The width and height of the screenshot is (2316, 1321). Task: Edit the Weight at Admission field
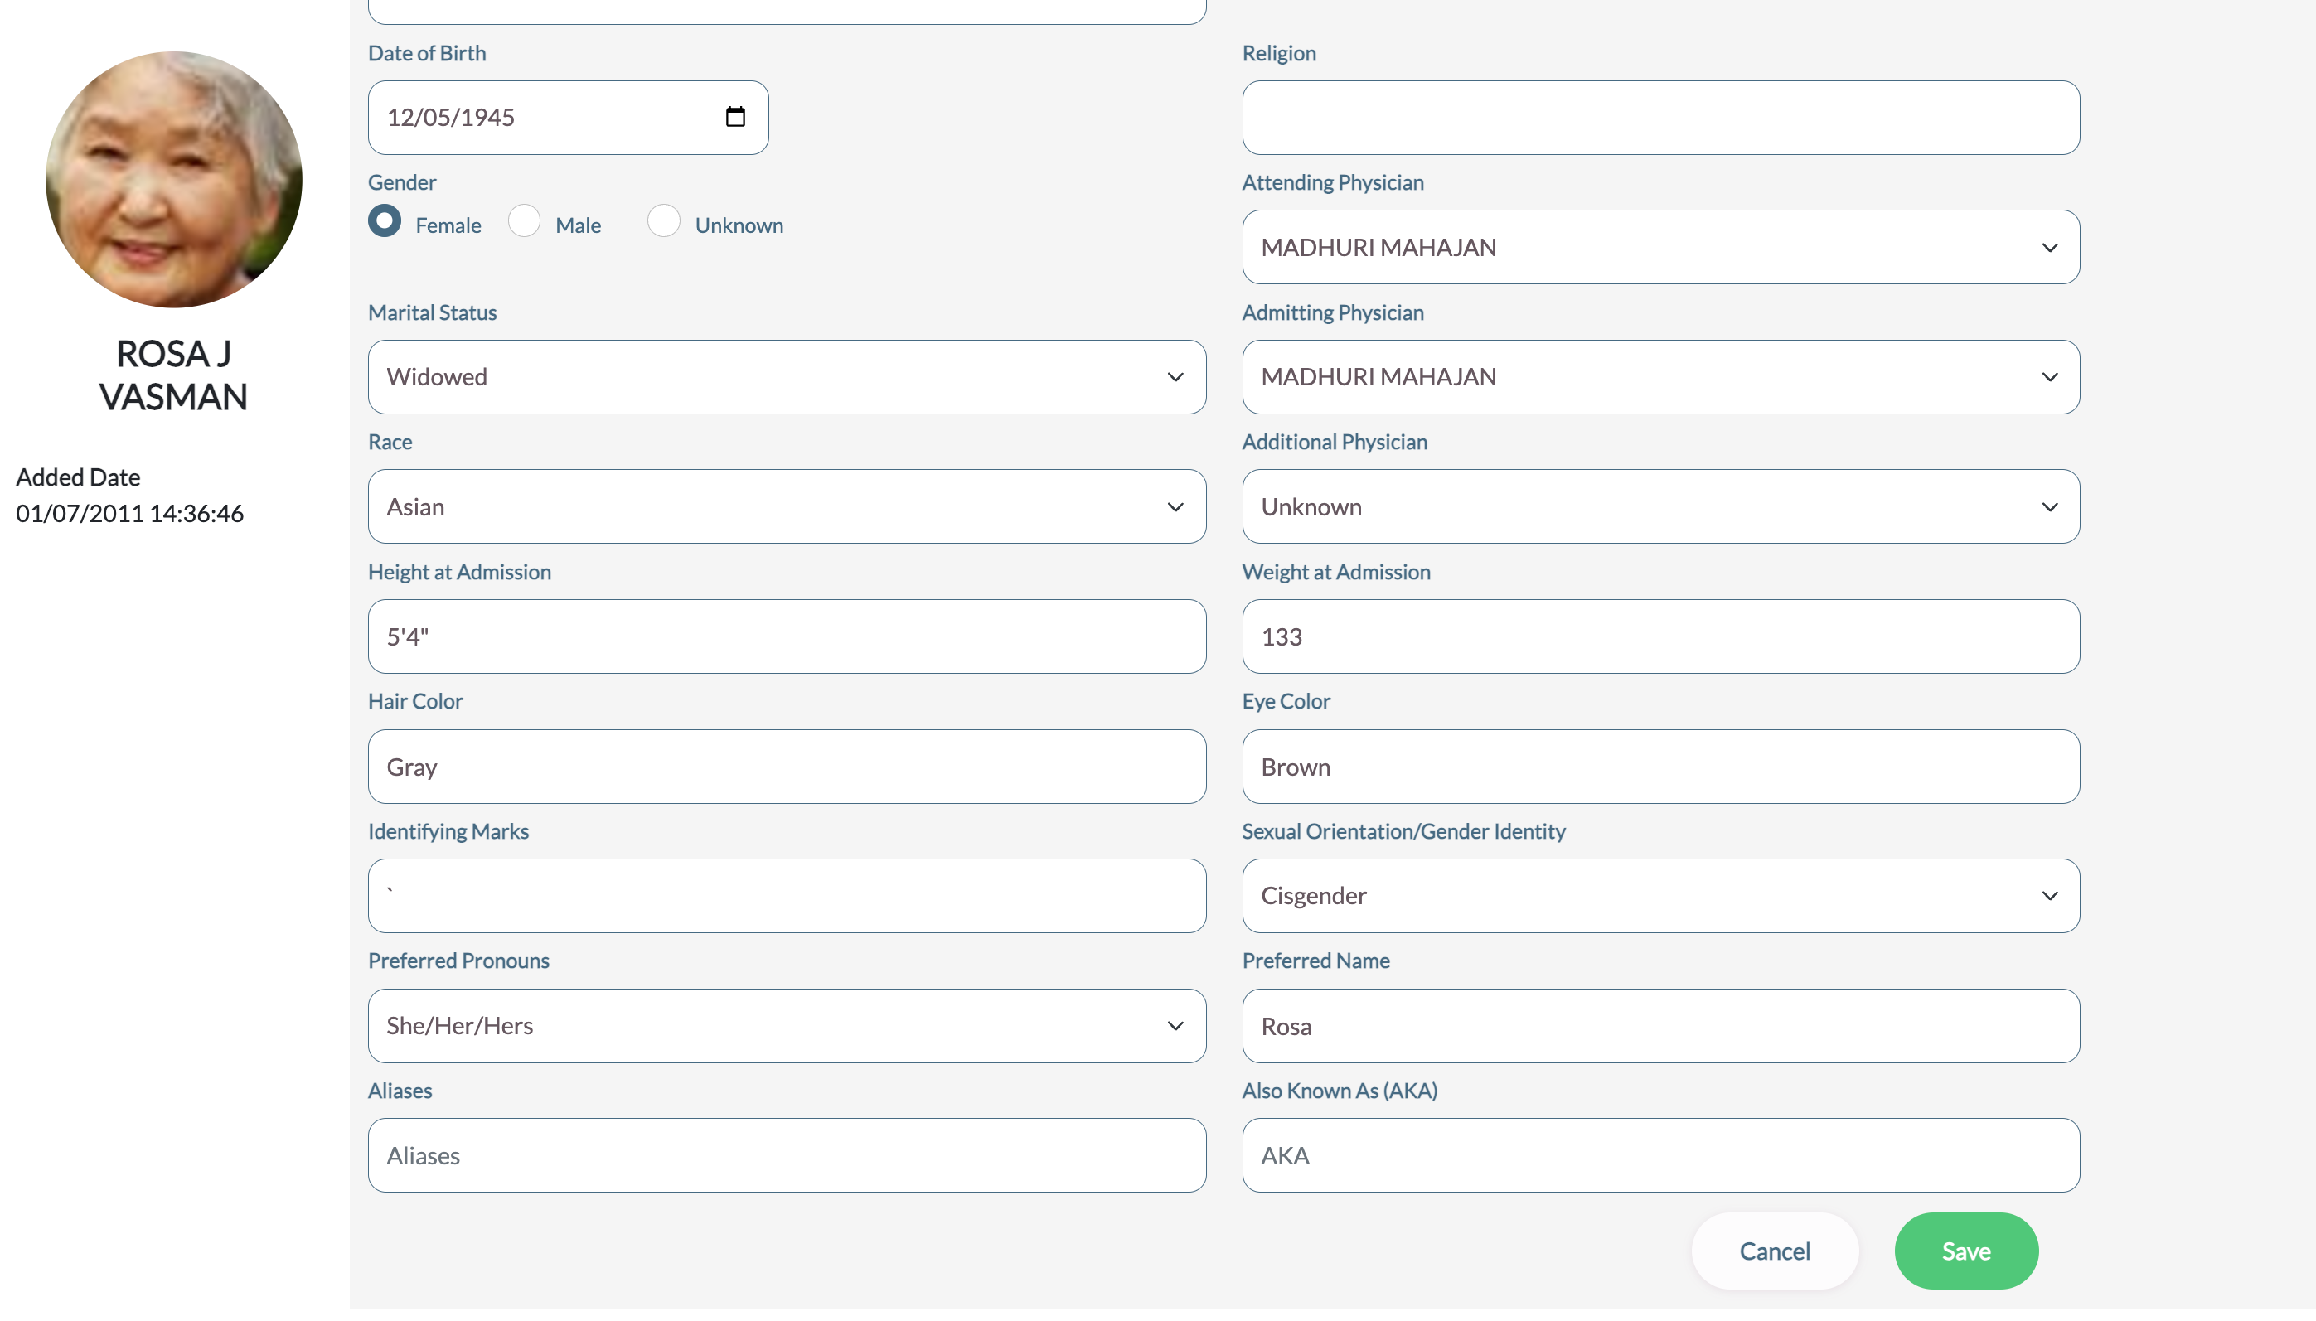pyautogui.click(x=1659, y=636)
